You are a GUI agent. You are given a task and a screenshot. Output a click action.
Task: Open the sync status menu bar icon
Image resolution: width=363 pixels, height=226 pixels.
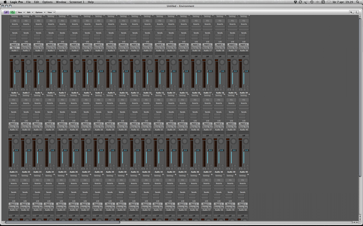pyautogui.click(x=300, y=2)
